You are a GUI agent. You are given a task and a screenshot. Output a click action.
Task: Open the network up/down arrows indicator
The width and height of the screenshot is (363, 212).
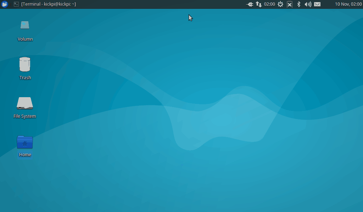pyautogui.click(x=259, y=4)
